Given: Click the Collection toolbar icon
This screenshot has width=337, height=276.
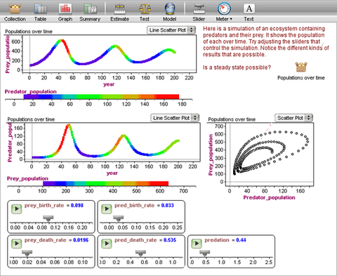Looking at the screenshot, I should (x=15, y=9).
